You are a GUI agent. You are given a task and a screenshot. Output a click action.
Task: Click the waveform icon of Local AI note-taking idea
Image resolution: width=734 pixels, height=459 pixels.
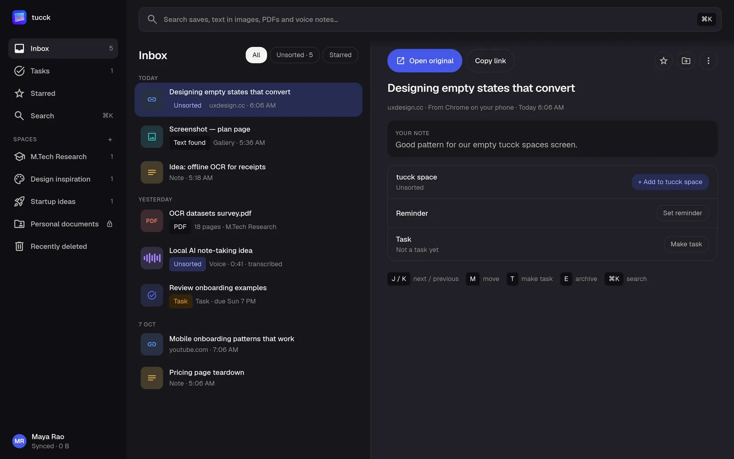[152, 258]
